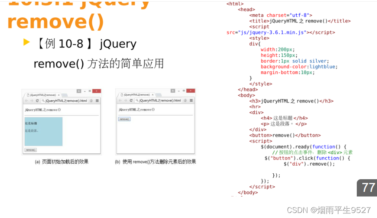Click text 'remove() 方法的简单应用'

point(99,64)
